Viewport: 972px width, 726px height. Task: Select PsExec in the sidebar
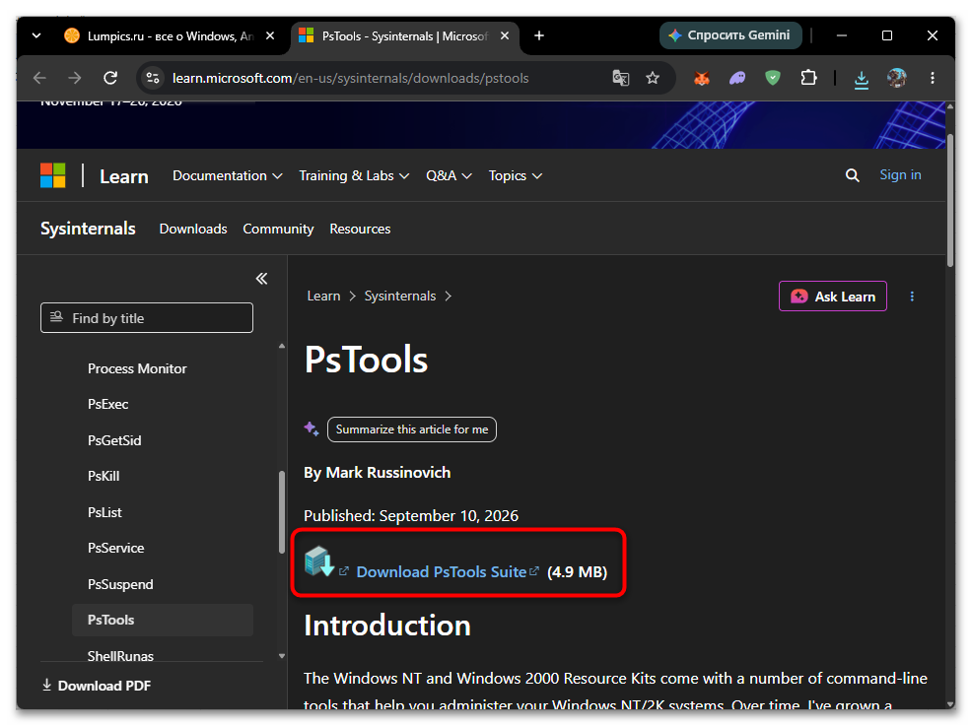pyautogui.click(x=107, y=405)
